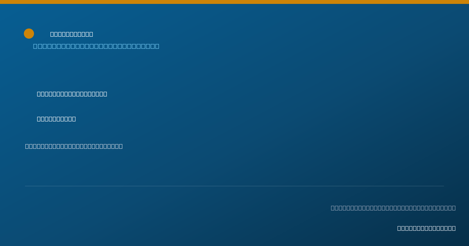Screen dimensions: 469x246
Task: Click the bright white line at bottom right
Action: point(426,228)
